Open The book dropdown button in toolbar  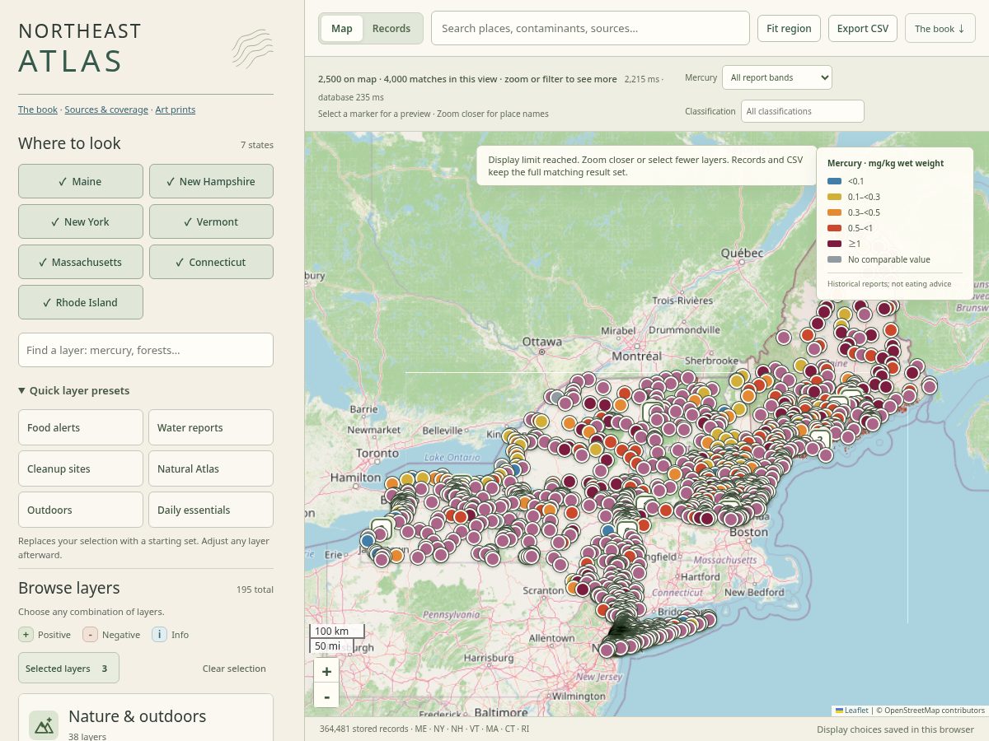[x=940, y=28]
